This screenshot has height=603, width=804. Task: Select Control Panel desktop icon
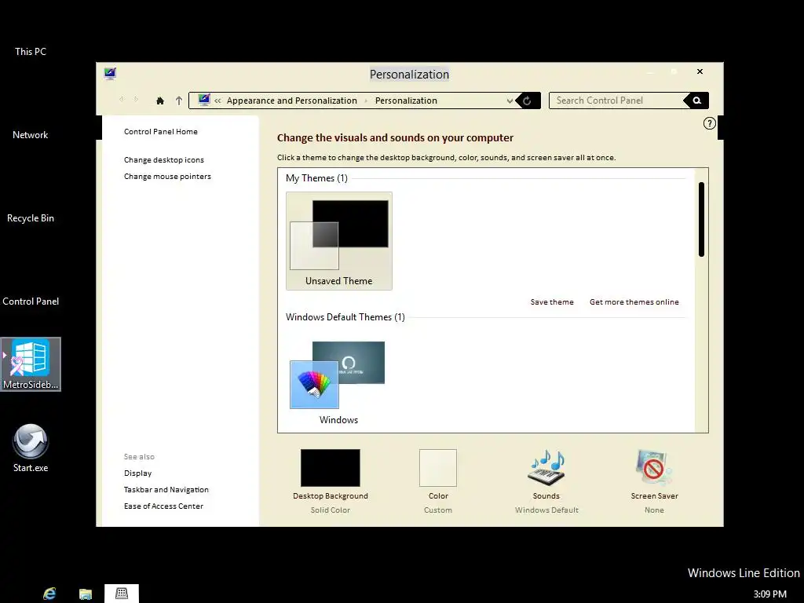tap(31, 301)
